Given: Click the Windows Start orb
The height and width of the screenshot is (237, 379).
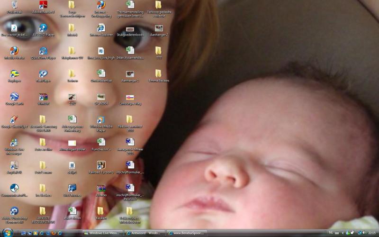Looking at the screenshot, I should [8, 233].
